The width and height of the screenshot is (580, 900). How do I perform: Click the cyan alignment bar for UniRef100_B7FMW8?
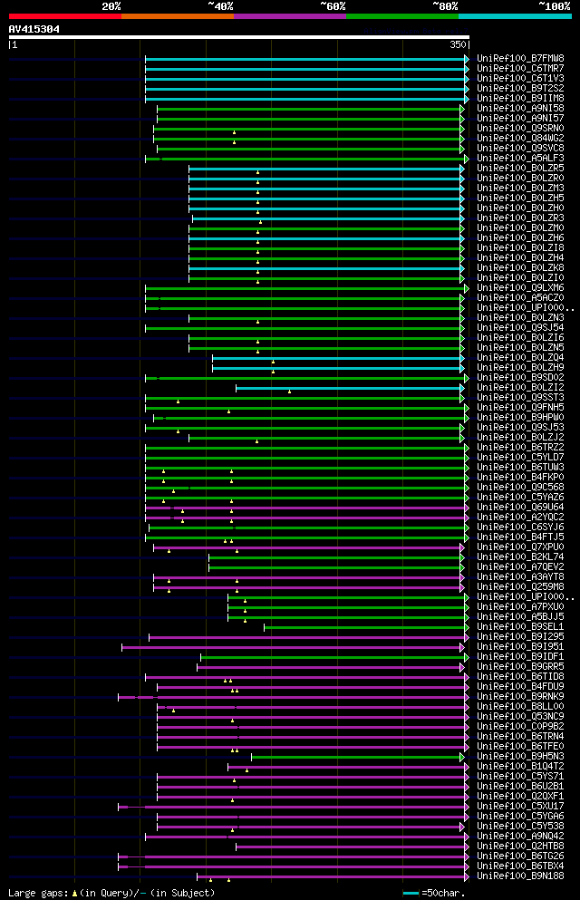coord(305,59)
